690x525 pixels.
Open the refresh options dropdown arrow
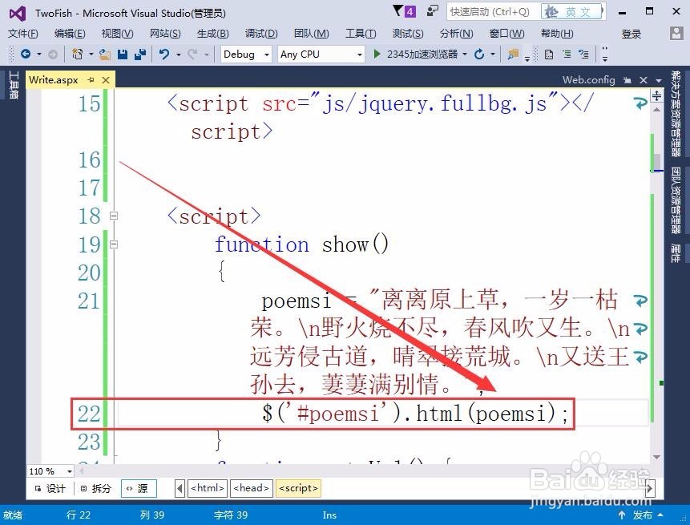tap(493, 55)
